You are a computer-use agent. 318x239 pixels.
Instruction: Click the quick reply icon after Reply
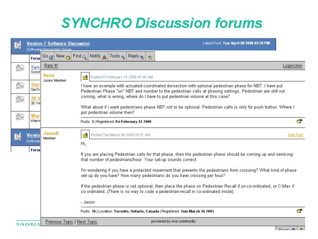(150, 57)
